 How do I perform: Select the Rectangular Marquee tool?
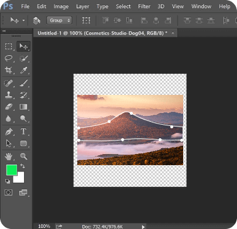(x=8, y=46)
